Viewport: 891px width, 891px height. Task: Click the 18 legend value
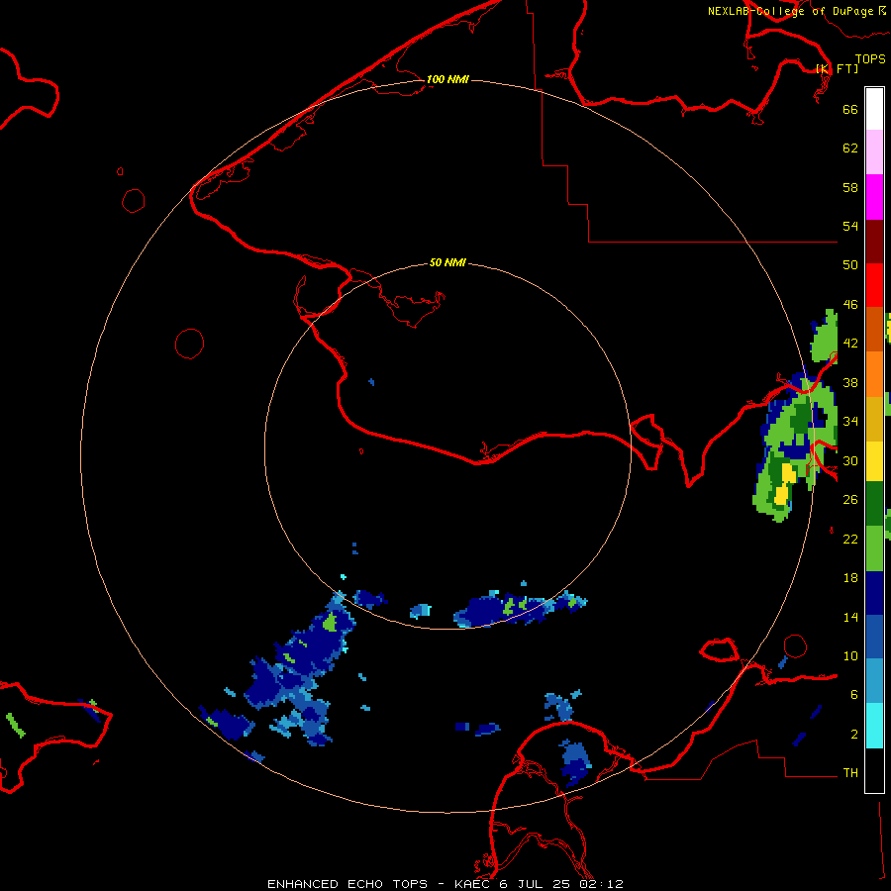(850, 578)
